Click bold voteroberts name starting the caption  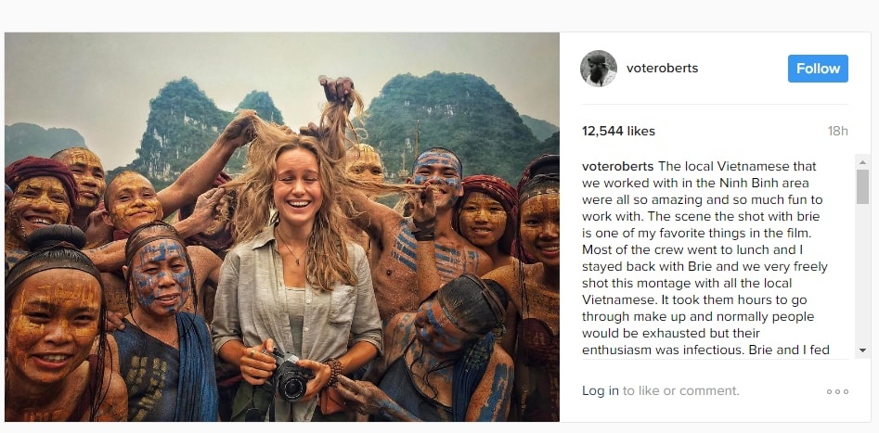click(x=618, y=167)
